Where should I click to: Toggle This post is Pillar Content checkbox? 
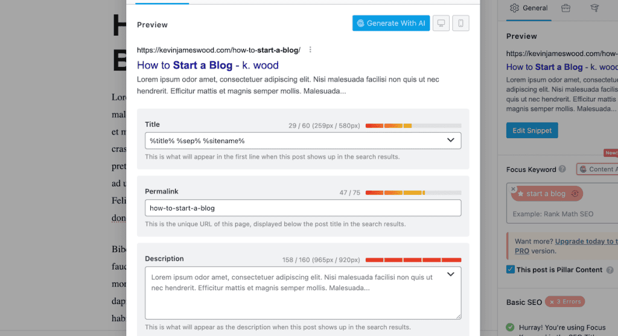click(511, 270)
